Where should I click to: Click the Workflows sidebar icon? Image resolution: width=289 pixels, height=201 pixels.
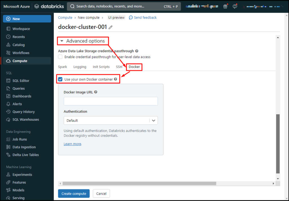(8, 53)
